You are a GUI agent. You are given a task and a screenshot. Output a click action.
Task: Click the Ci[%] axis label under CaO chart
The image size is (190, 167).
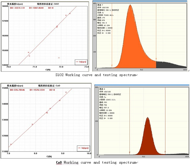point(50,157)
